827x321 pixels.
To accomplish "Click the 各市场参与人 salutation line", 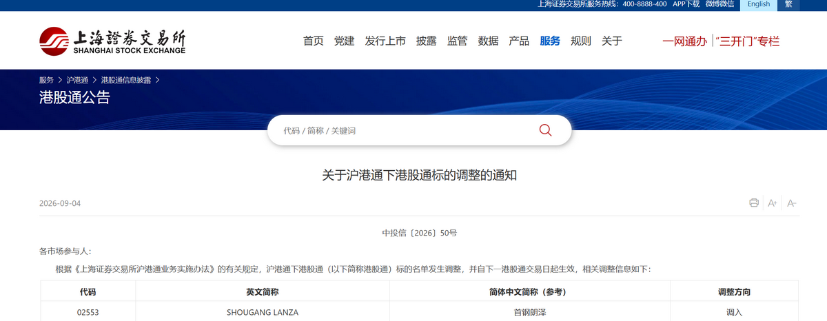I will click(x=65, y=251).
